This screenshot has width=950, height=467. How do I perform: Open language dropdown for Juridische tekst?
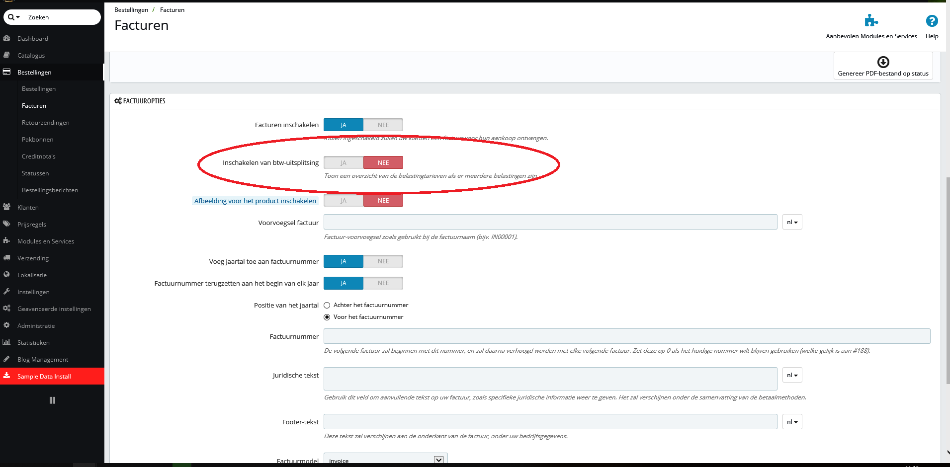click(792, 375)
